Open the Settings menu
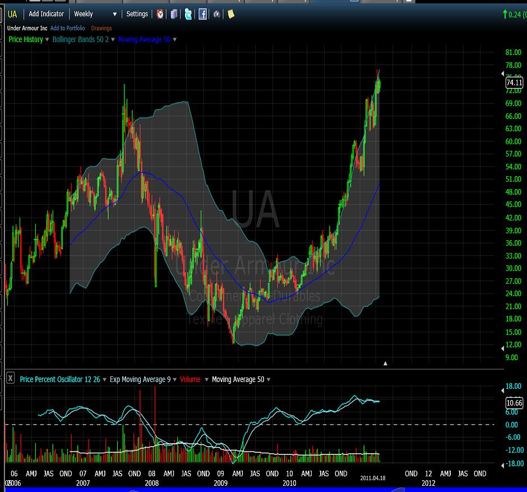Screen dimensions: 527x492 (137, 14)
